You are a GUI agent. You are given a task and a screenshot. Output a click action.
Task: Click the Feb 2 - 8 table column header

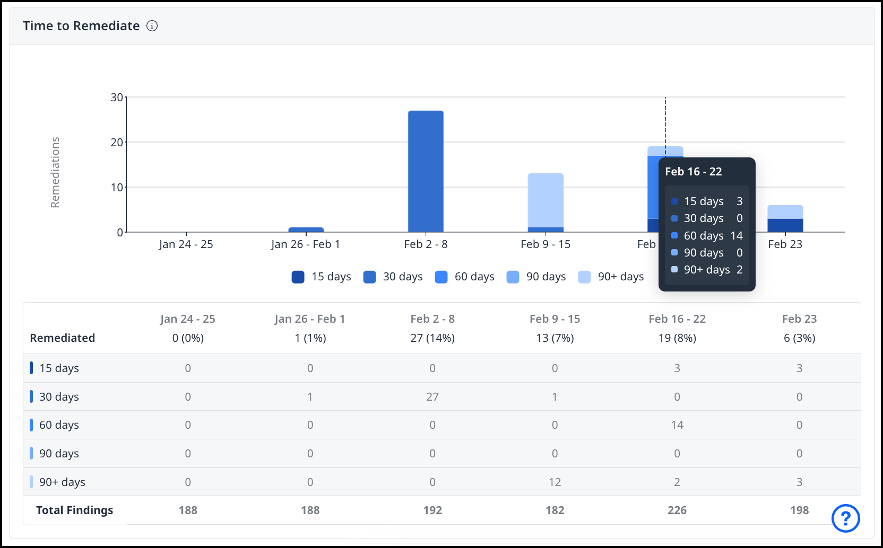(x=432, y=319)
